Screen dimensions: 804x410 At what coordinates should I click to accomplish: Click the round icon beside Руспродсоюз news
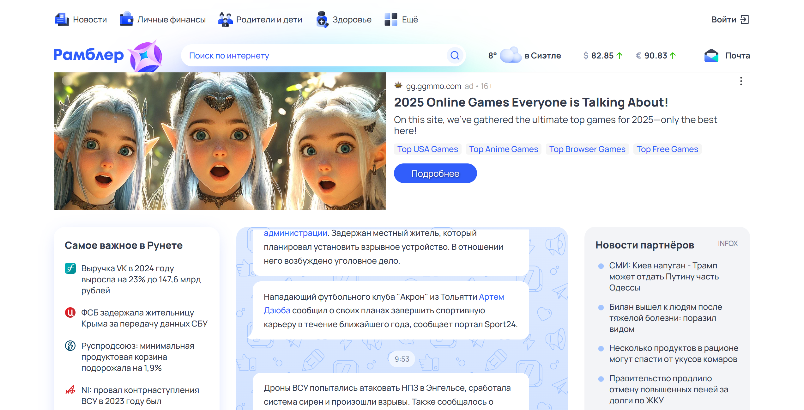pyautogui.click(x=70, y=346)
